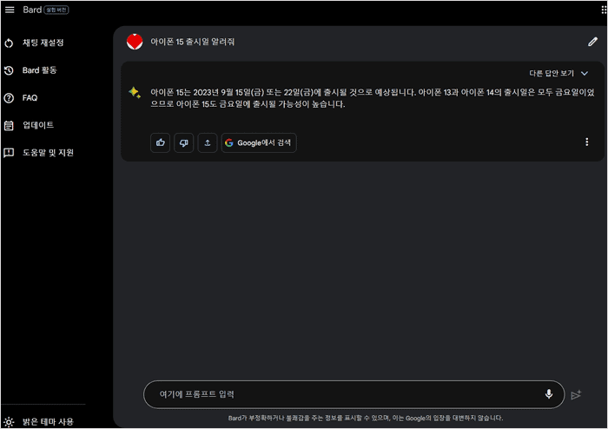Click the chevron next to 다른 답안 보기
The image size is (608, 429).
585,73
